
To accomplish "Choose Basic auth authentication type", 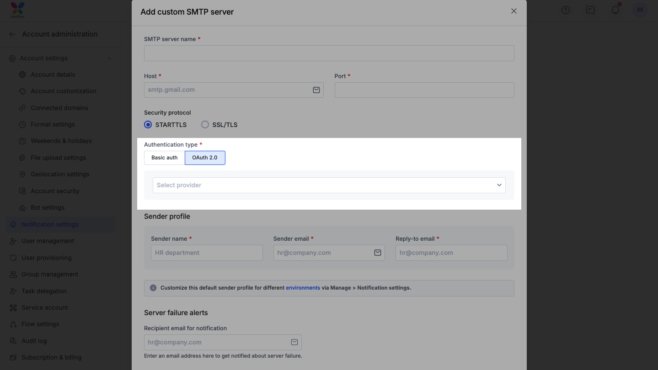I will (x=165, y=158).
